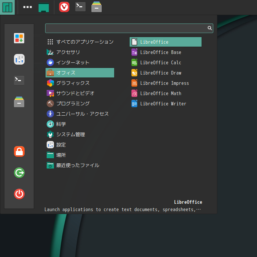Launch terminal from the top panel
Image resolution: width=257 pixels, height=257 pixels.
[80, 7]
